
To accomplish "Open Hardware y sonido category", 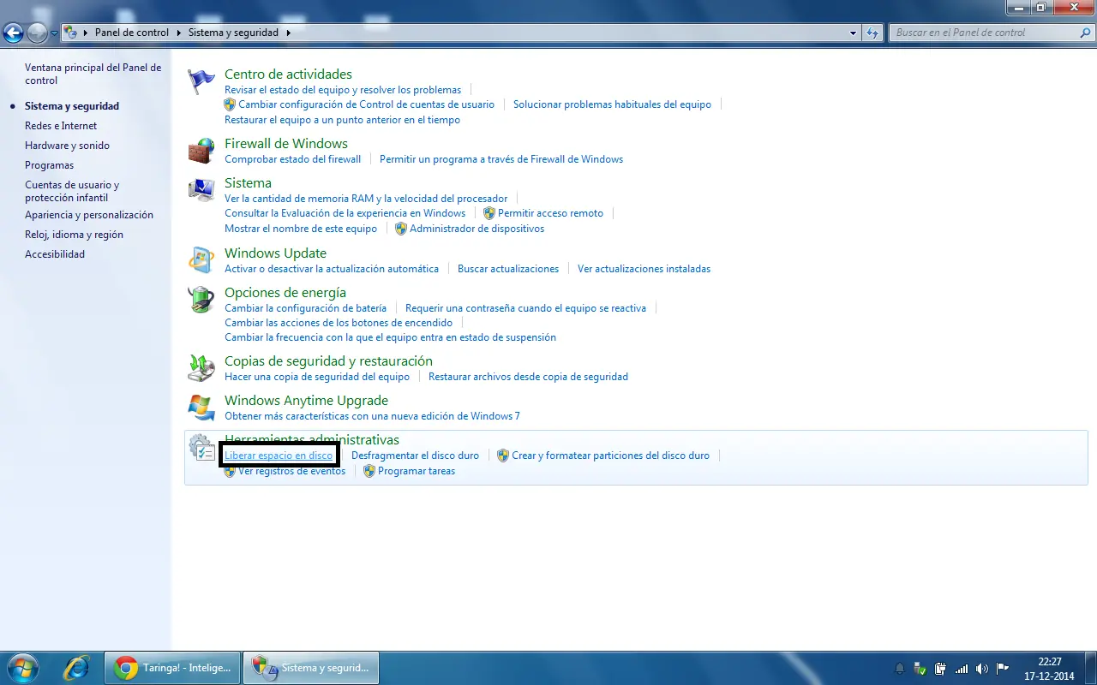I will [67, 146].
